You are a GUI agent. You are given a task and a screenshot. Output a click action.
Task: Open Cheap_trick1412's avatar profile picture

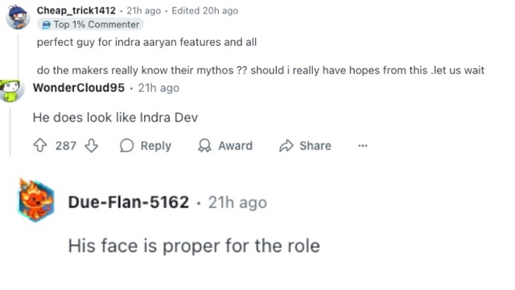pyautogui.click(x=18, y=16)
